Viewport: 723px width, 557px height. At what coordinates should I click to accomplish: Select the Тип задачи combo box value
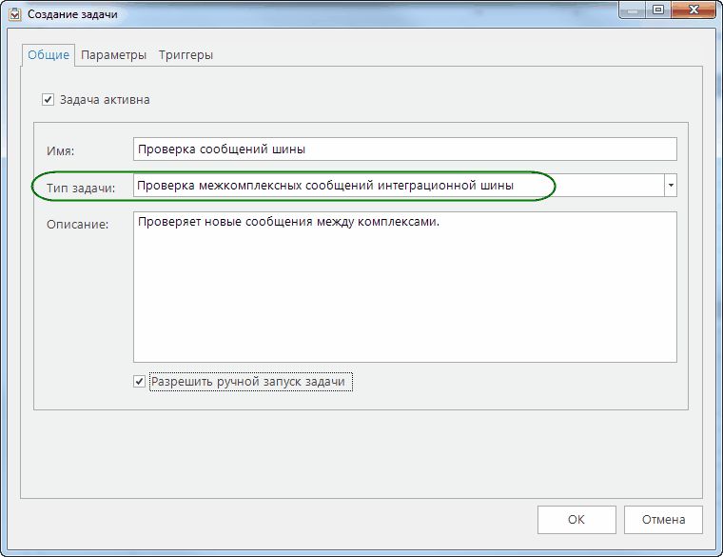coord(398,186)
